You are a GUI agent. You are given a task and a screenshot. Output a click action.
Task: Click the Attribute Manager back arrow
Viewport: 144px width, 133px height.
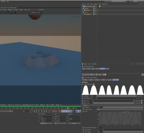(133, 64)
